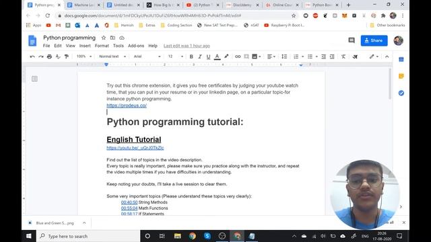Open the Add-ons menu

(136, 46)
